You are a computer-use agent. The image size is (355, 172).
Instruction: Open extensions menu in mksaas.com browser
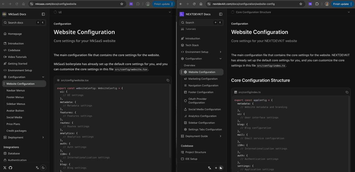[x=138, y=4]
